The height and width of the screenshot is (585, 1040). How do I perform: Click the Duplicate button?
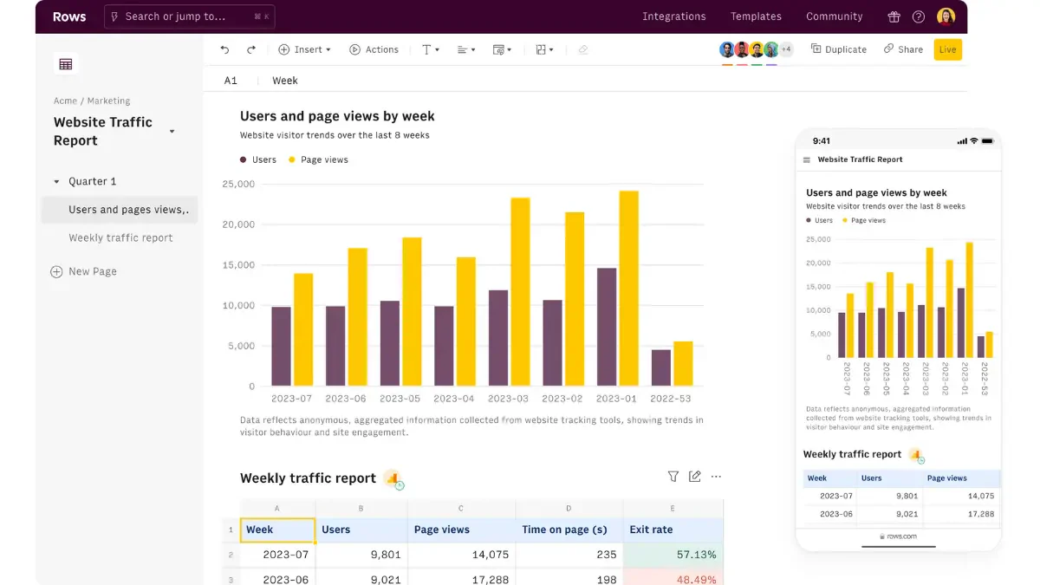(839, 49)
